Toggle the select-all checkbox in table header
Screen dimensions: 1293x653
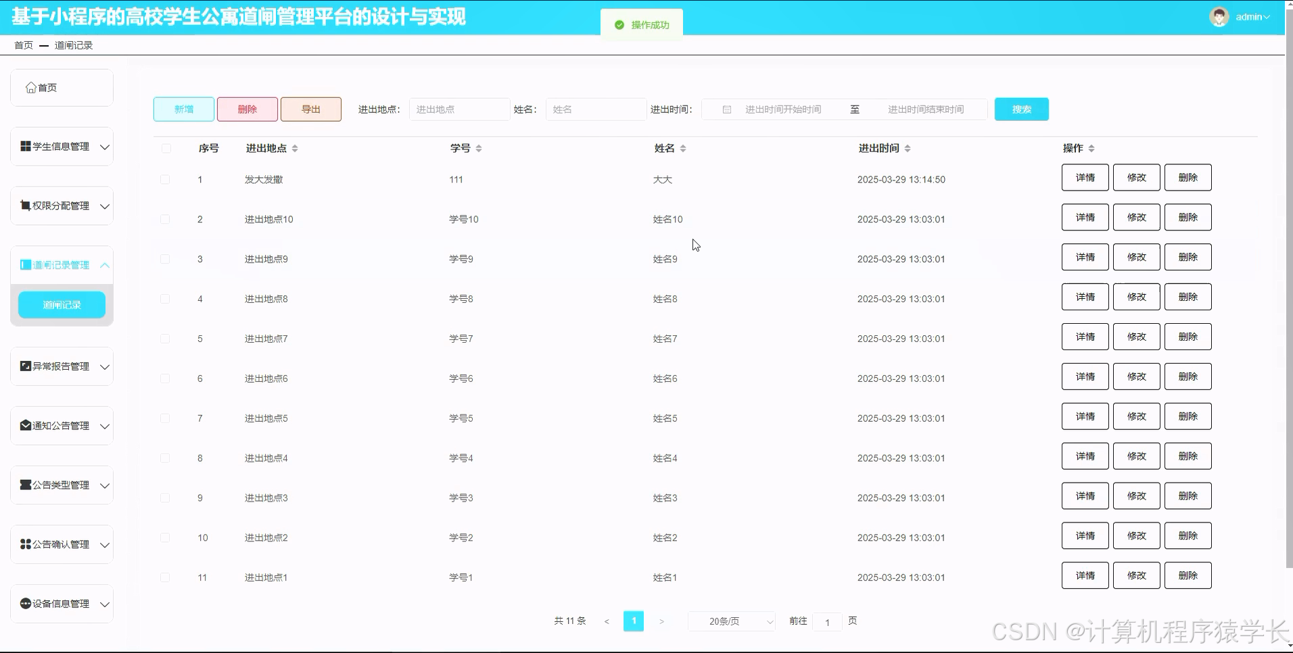coord(165,148)
